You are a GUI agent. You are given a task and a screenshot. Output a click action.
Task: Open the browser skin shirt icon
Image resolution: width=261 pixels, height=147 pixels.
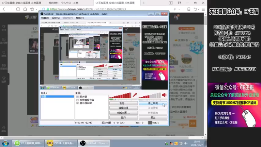[x=179, y=3]
